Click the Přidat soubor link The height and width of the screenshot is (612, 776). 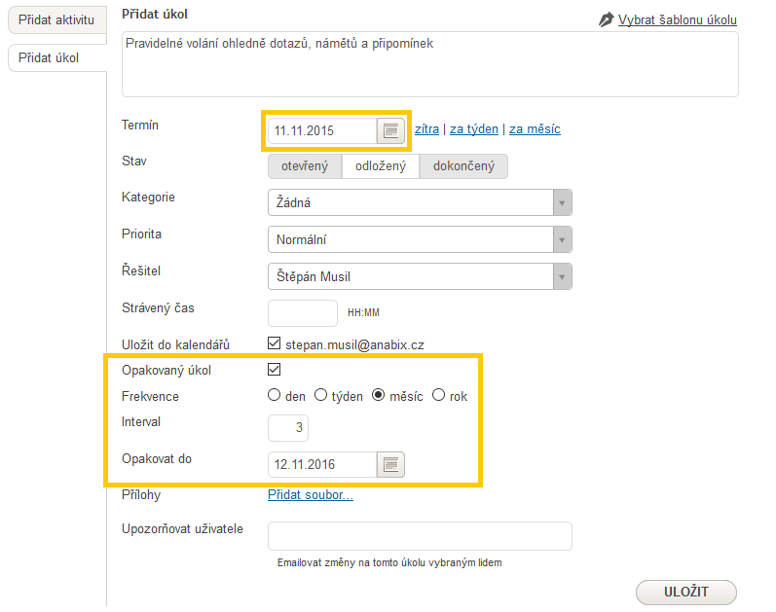pos(311,494)
